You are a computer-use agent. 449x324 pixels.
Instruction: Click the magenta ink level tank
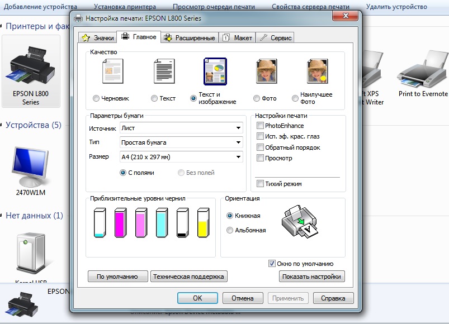pyautogui.click(x=120, y=223)
